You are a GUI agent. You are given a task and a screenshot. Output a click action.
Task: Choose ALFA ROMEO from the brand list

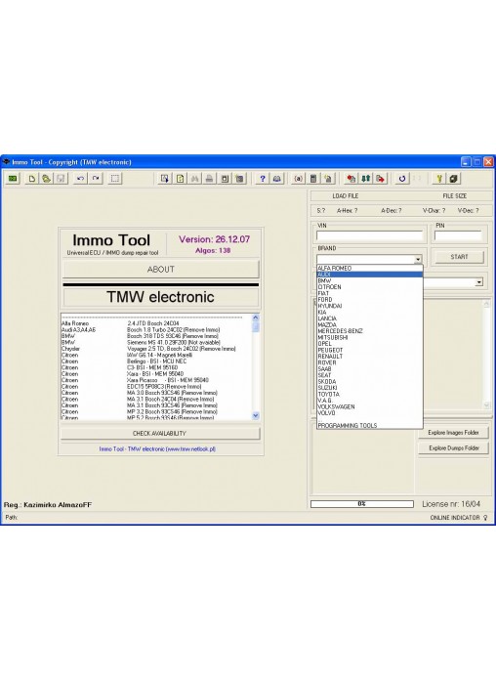[x=370, y=268]
